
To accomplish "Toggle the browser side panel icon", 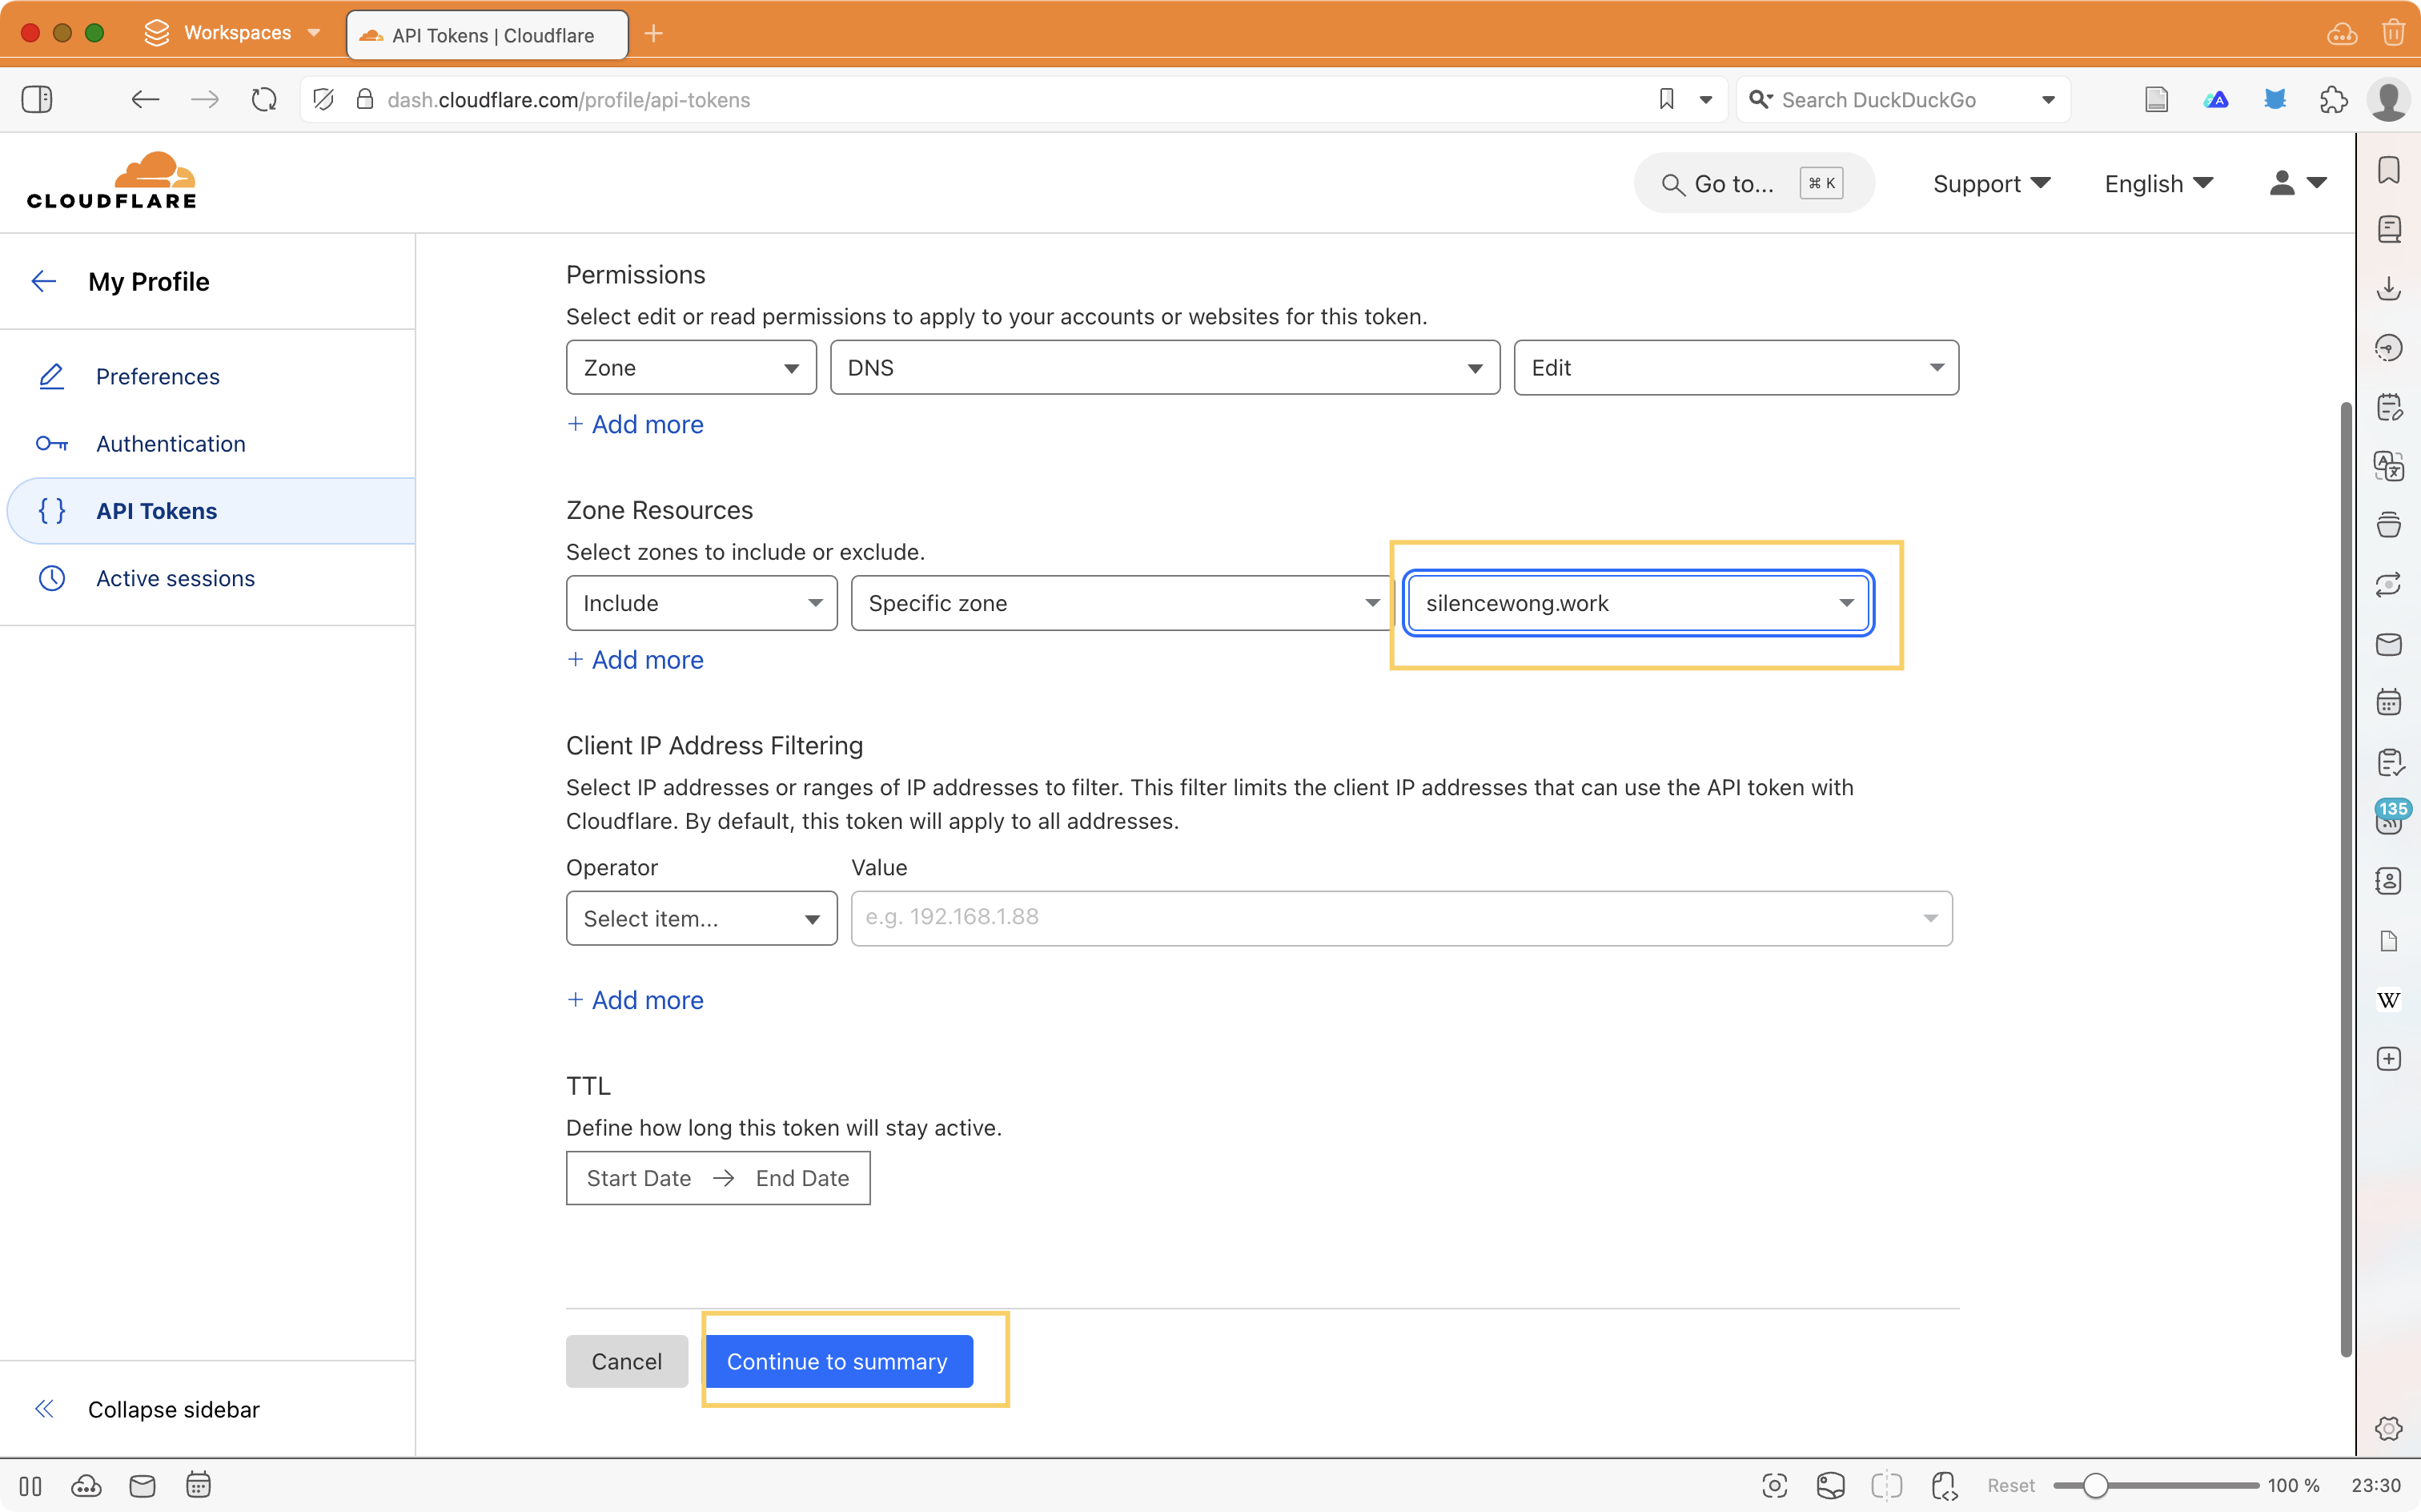I will (x=37, y=99).
